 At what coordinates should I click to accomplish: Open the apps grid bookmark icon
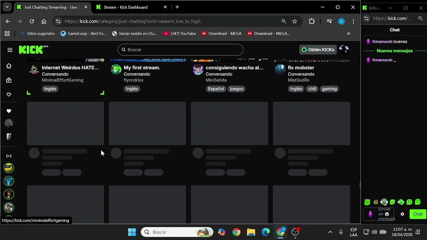pyautogui.click(x=7, y=33)
